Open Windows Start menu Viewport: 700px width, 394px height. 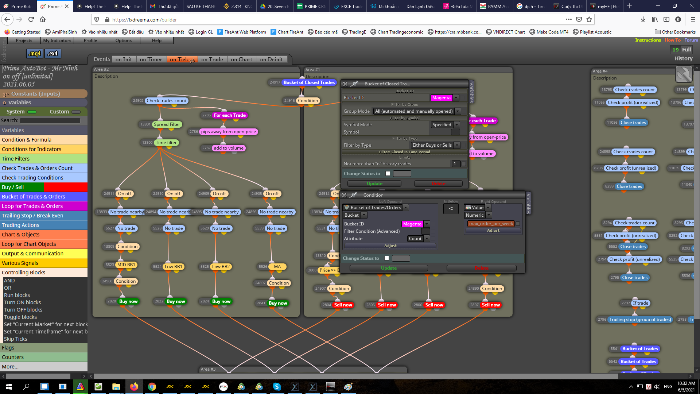pos(9,387)
